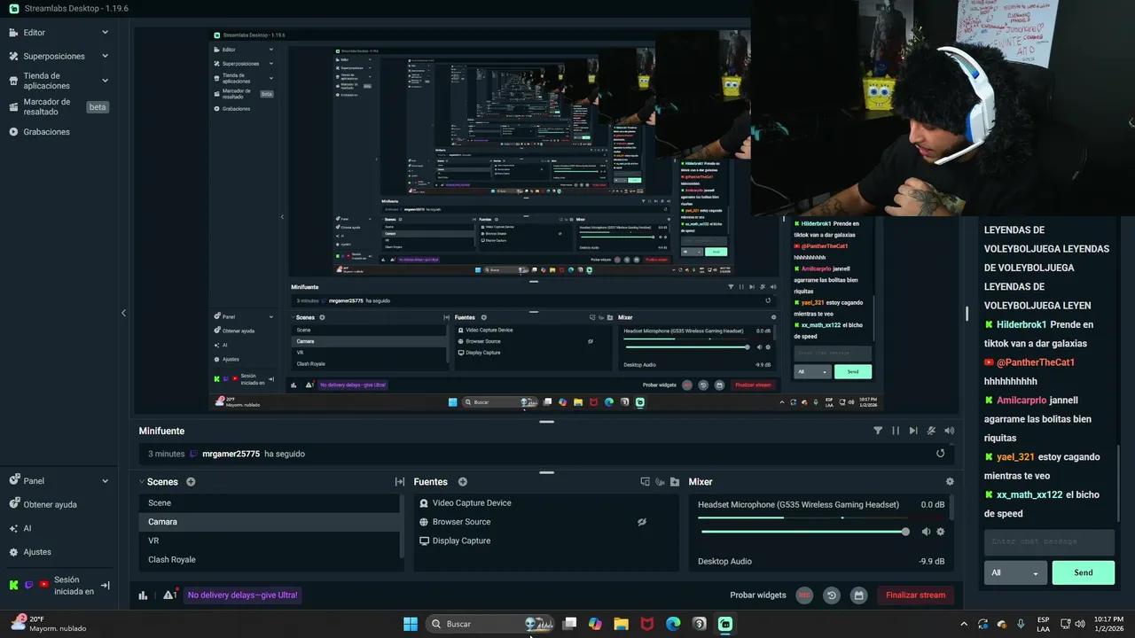
Task: Click the Windows Buscar search box
Action: point(490,624)
